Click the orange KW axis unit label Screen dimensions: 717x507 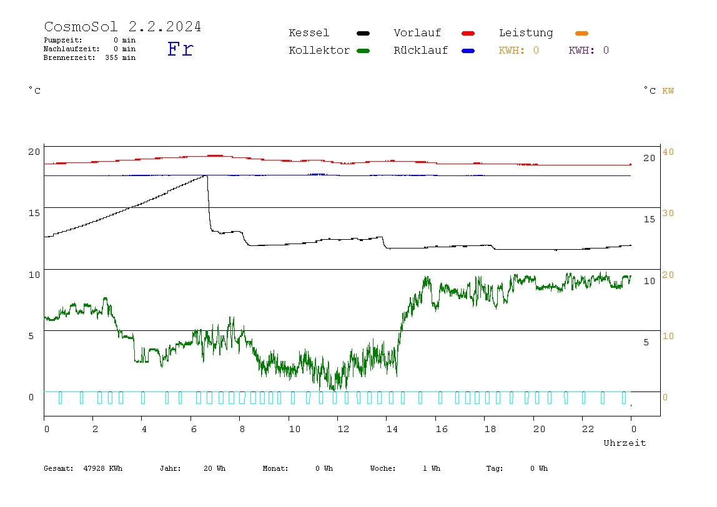point(668,91)
